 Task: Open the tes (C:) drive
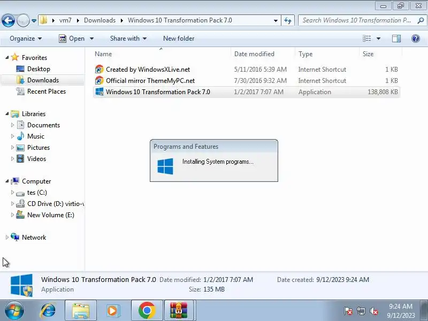click(x=36, y=193)
